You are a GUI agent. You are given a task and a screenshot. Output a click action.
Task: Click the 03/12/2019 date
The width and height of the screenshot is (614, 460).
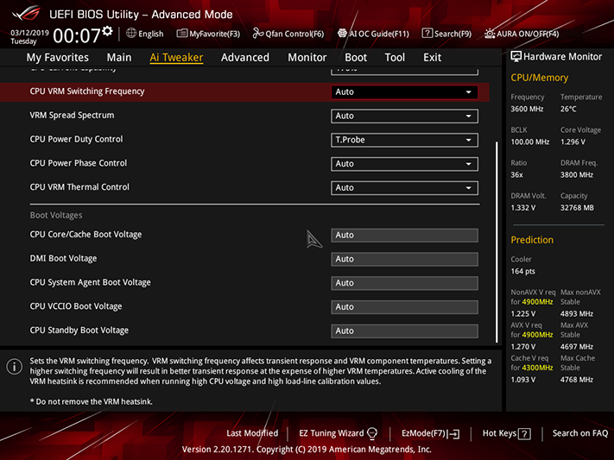pos(29,33)
